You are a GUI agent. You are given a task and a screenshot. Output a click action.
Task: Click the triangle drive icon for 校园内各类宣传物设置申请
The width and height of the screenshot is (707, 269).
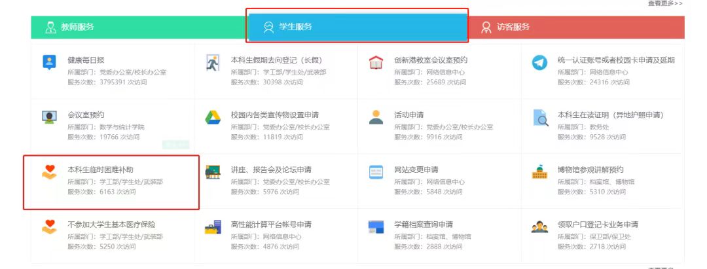coord(212,117)
